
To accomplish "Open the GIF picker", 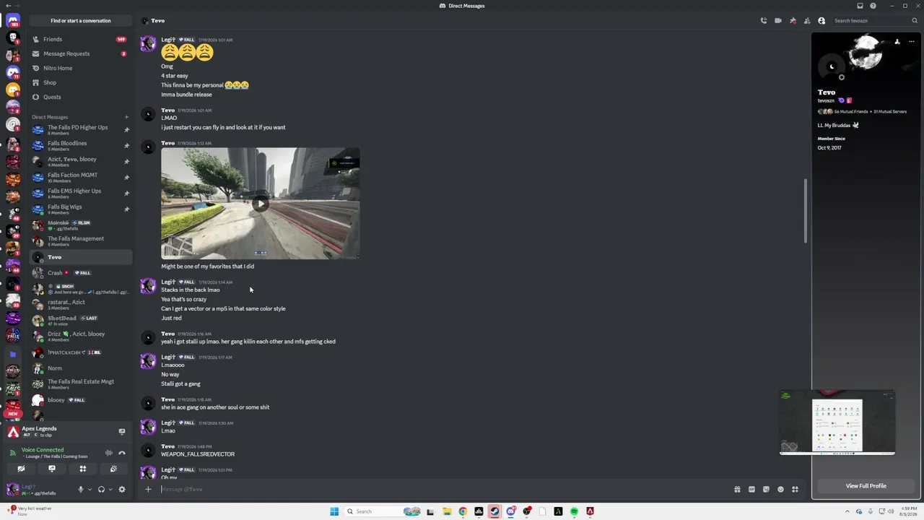I will pyautogui.click(x=751, y=490).
